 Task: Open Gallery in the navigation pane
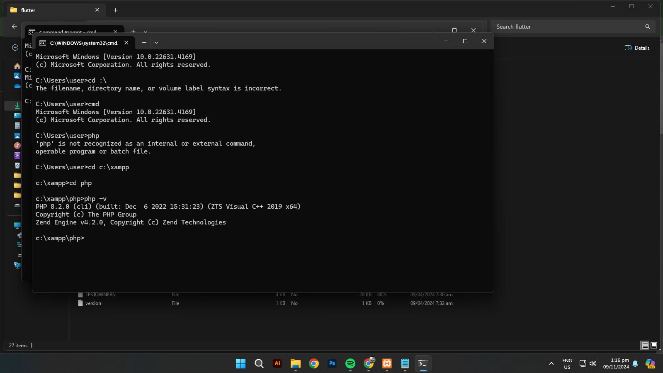point(17,76)
